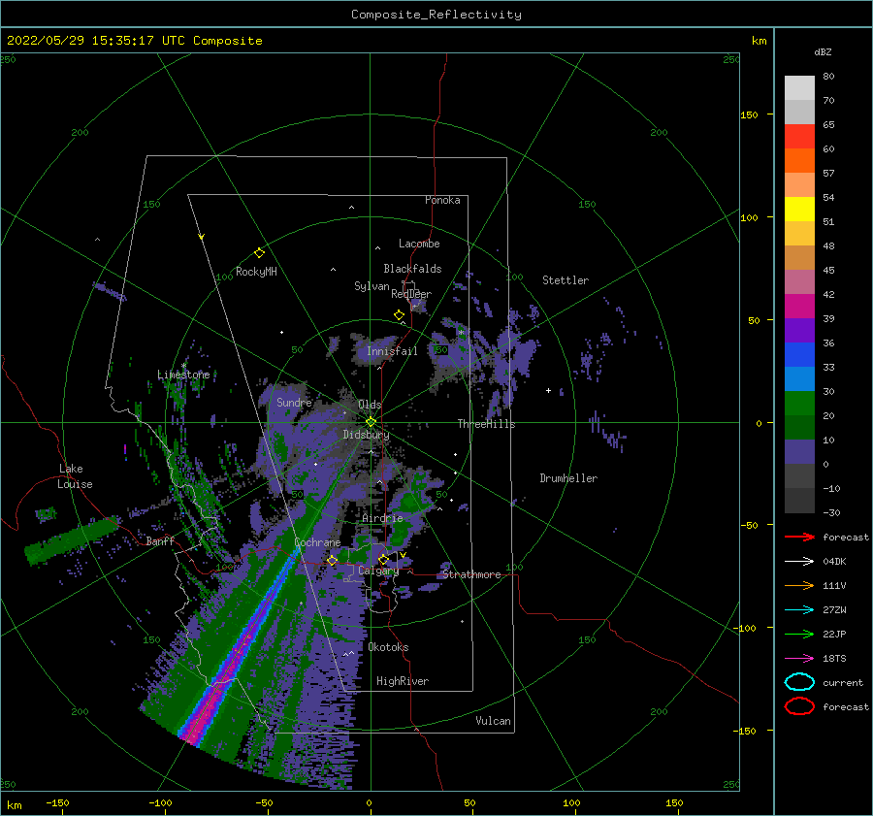873x816 pixels.
Task: Select yellow diamond marker above Calgary label
Action: (x=383, y=559)
